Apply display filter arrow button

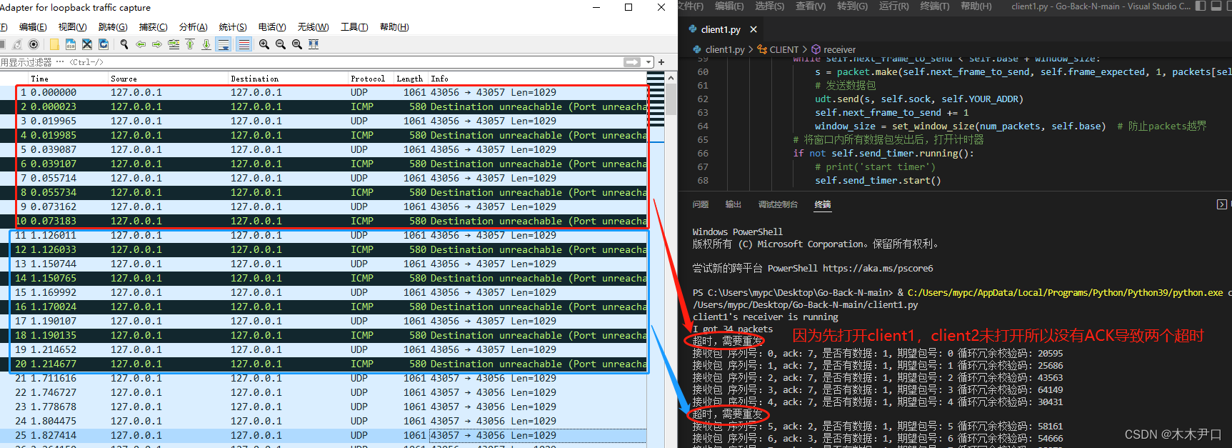[x=632, y=62]
